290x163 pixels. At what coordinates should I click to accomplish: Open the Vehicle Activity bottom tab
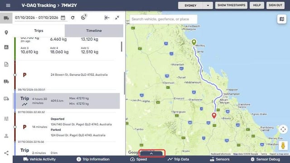39,159
